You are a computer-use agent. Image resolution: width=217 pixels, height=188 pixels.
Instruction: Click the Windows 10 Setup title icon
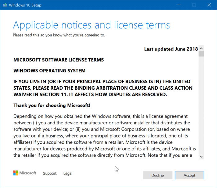click(x=5, y=5)
